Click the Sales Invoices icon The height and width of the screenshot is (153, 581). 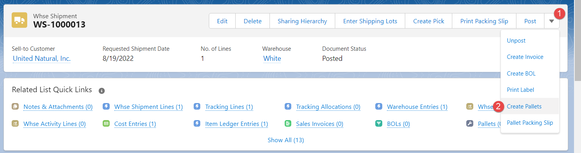(288, 124)
